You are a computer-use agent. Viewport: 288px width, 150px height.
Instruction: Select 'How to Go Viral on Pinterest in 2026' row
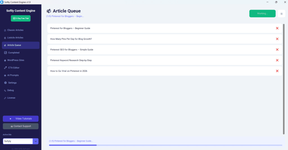tap(165, 71)
